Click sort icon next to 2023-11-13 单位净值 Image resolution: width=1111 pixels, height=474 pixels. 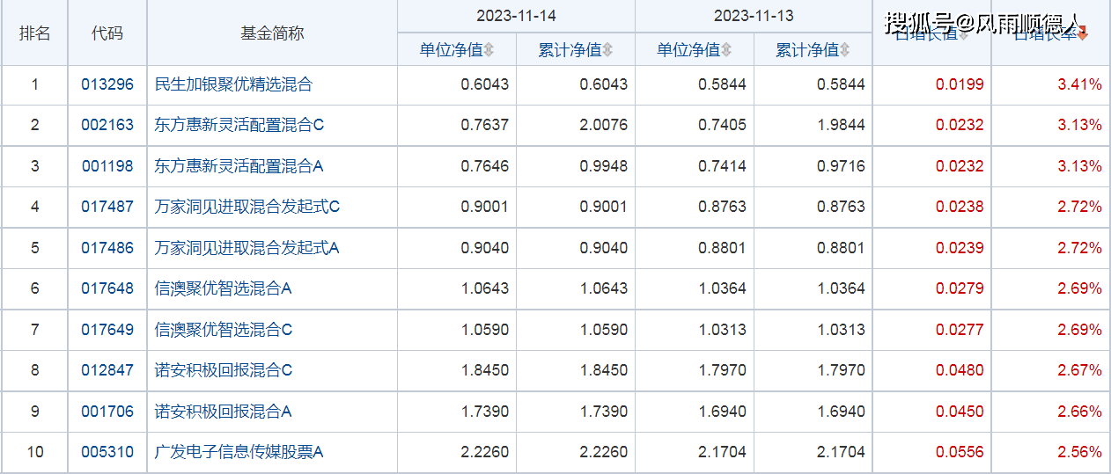[726, 50]
